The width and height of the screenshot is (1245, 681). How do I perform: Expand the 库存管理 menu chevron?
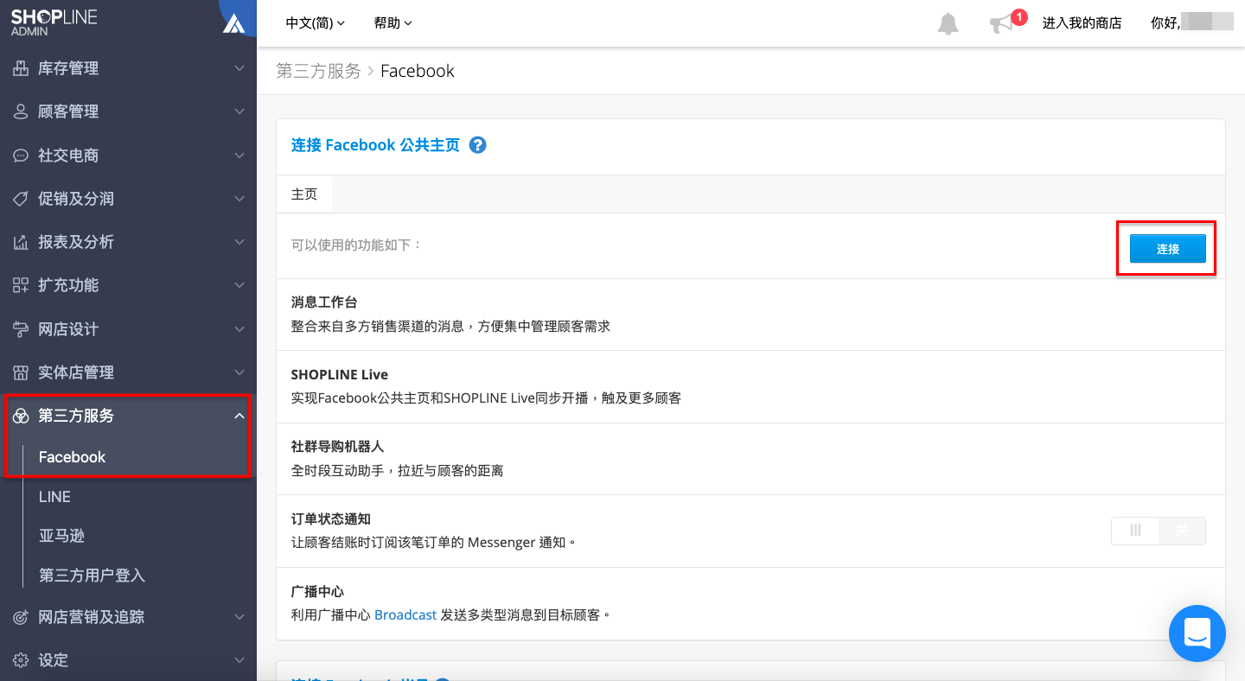[239, 68]
